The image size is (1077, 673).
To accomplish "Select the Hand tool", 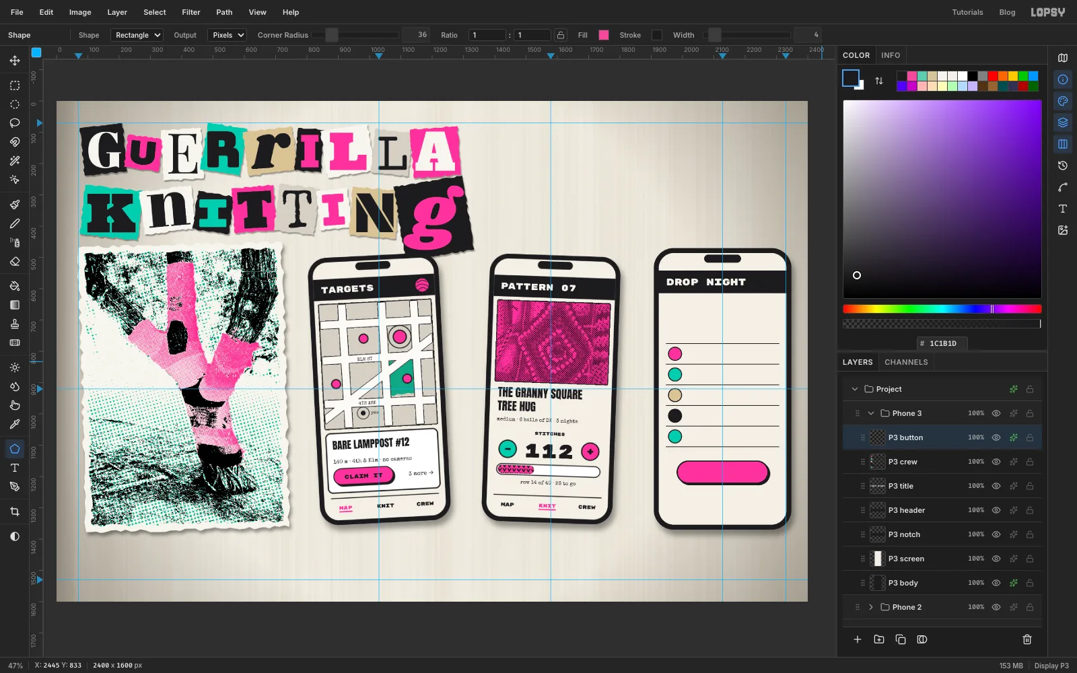I will click(15, 405).
